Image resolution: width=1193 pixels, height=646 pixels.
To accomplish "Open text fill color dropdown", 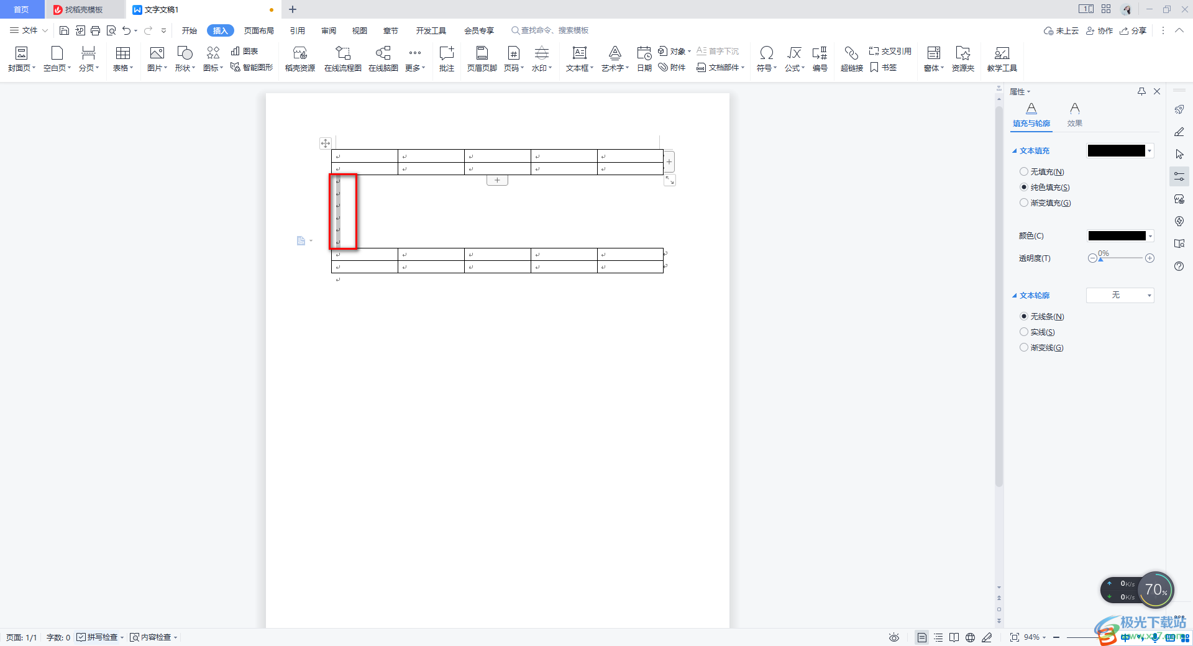I will click(x=1150, y=151).
